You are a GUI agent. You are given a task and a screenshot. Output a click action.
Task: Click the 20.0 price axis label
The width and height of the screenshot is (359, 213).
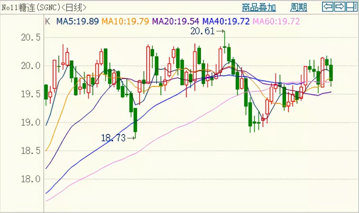click(30, 66)
